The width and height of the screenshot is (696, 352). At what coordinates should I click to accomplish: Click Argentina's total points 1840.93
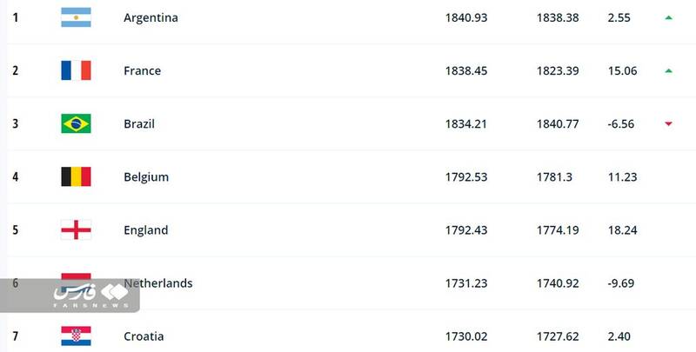point(465,17)
